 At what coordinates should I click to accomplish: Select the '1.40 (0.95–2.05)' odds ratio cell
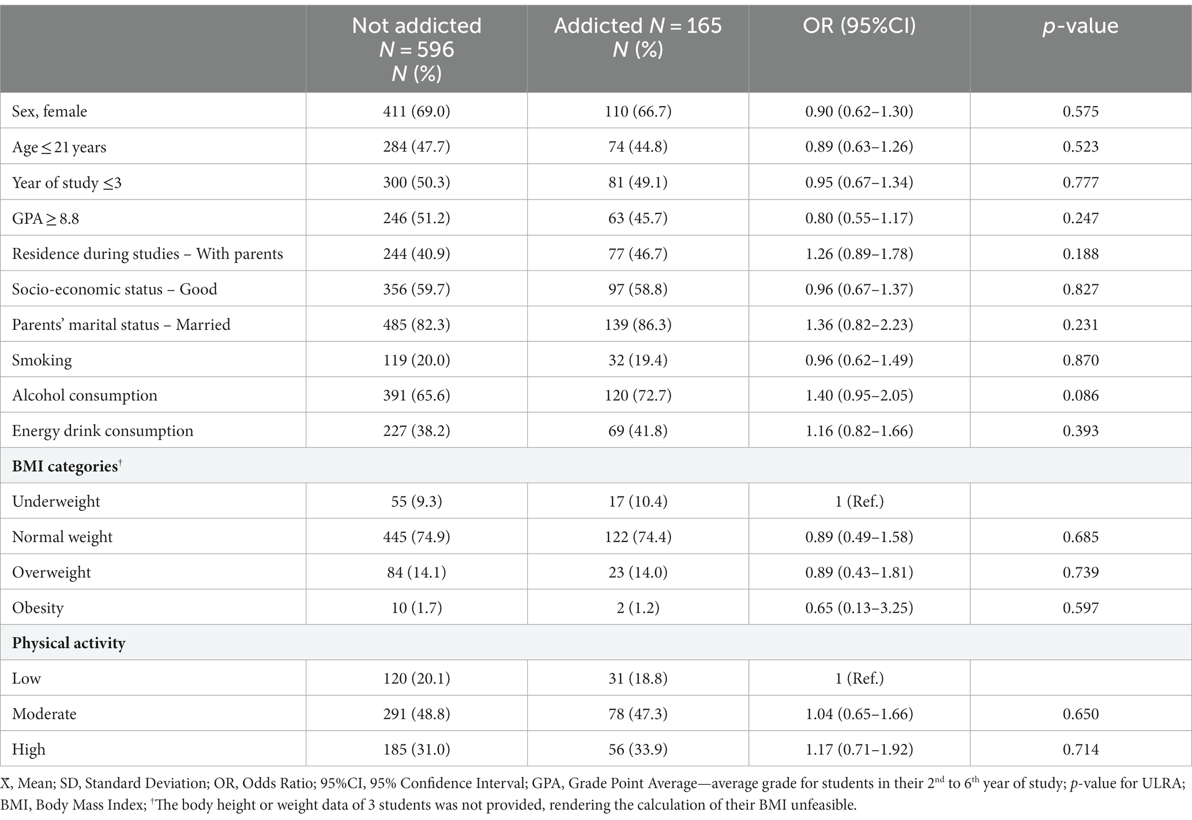(859, 395)
